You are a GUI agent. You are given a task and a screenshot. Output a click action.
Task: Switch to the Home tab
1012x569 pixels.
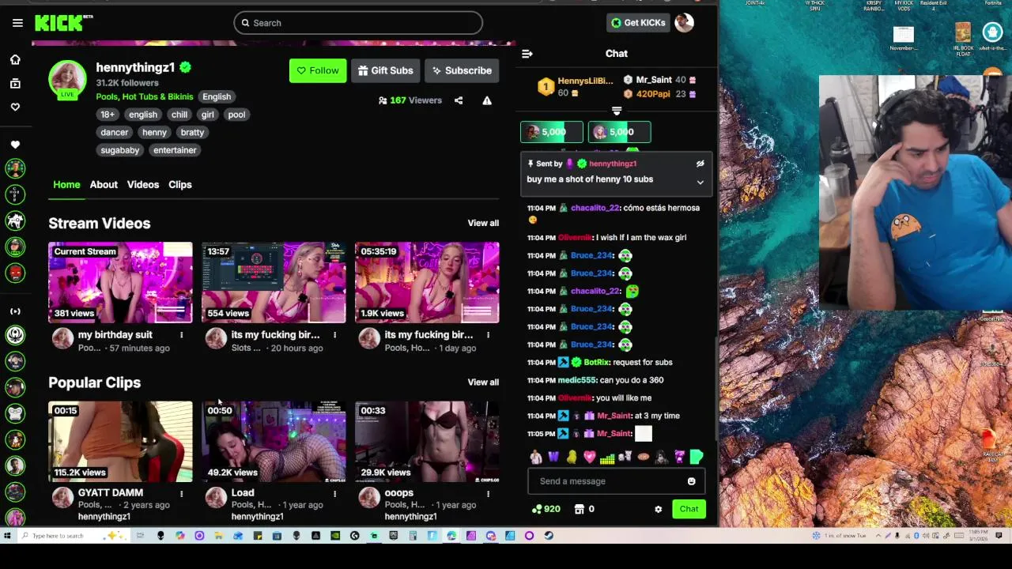[x=66, y=184]
